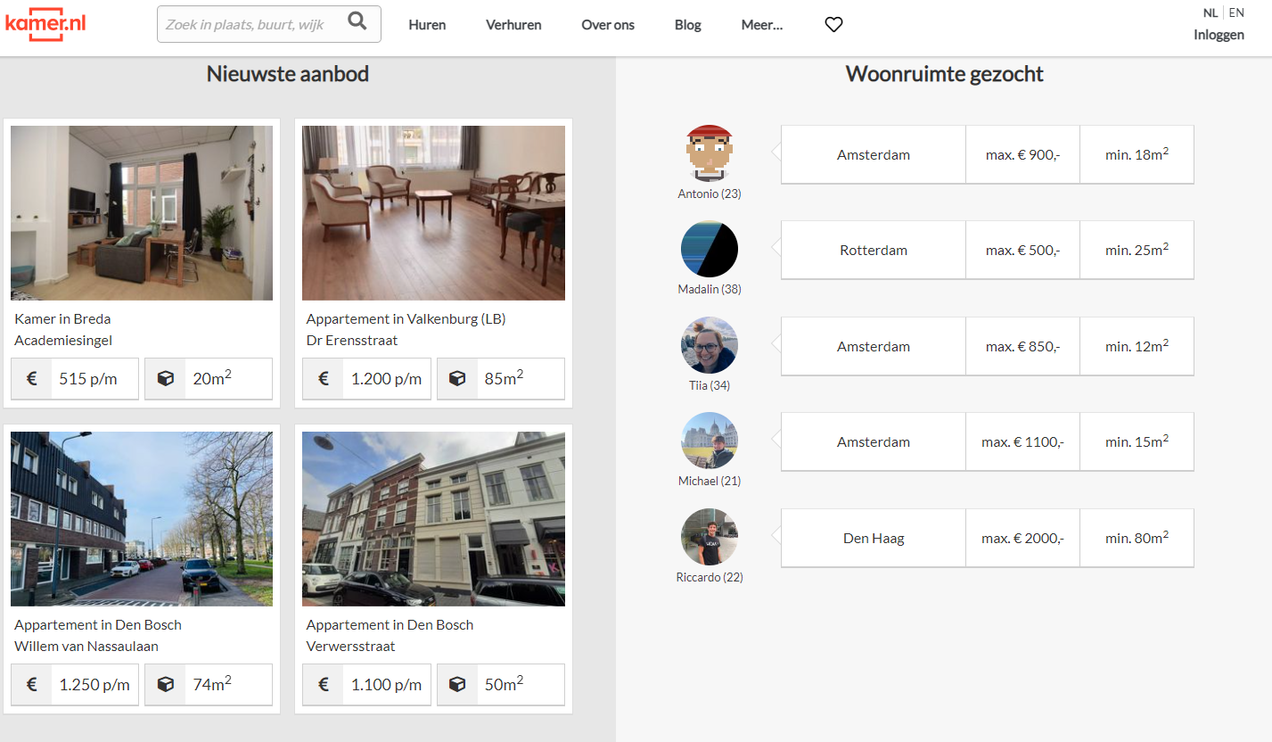
Task: View Willem van Nassaulaan apartment photo
Action: (x=142, y=518)
